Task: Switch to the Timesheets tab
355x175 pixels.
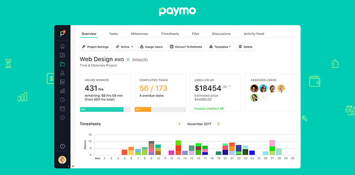Action: 170,34
